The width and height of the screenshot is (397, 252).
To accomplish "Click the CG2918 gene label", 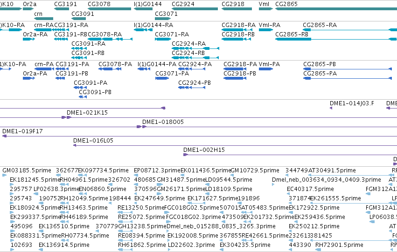I will click(233, 4).
